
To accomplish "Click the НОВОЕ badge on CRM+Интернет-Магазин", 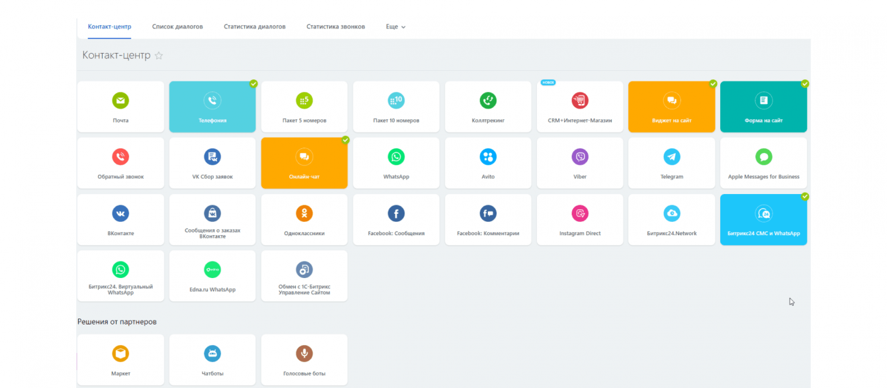I will [x=548, y=83].
